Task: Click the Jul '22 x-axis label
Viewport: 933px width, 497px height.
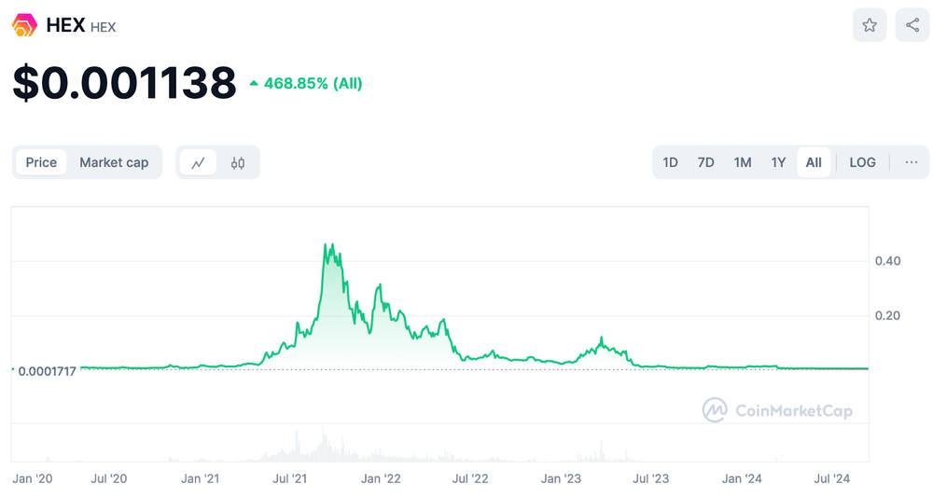Action: point(470,478)
